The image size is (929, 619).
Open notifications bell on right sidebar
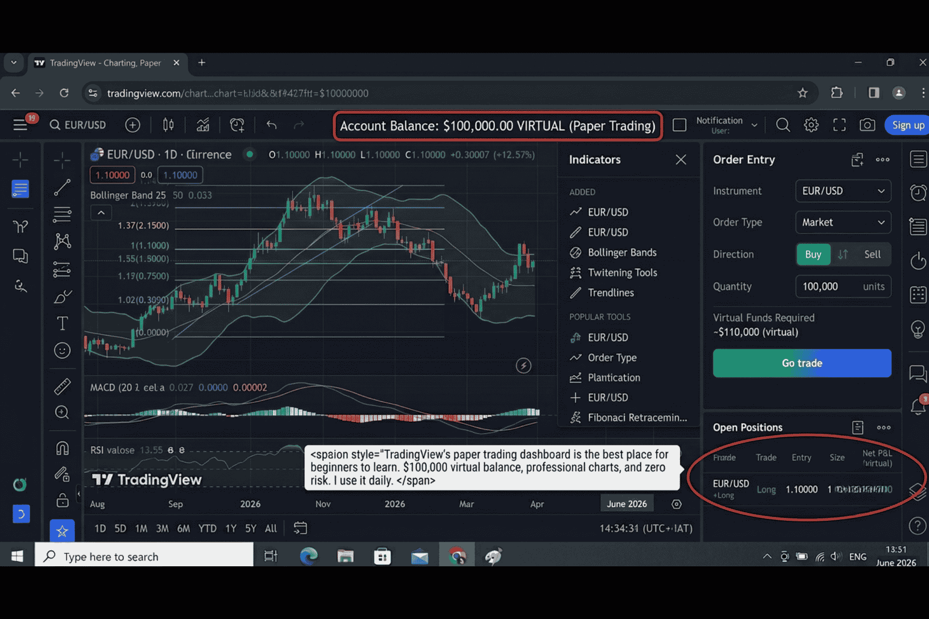click(x=918, y=405)
